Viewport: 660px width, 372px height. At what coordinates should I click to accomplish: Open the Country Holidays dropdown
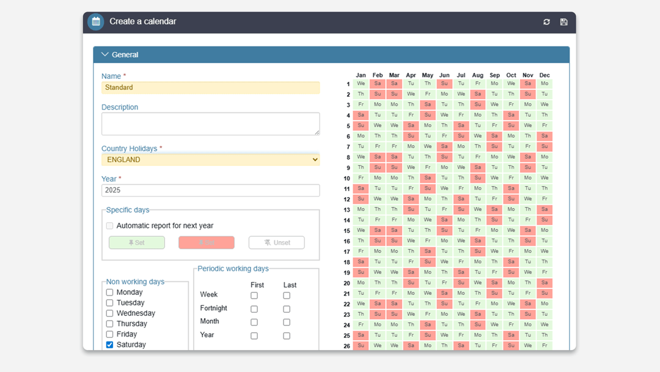[210, 160]
